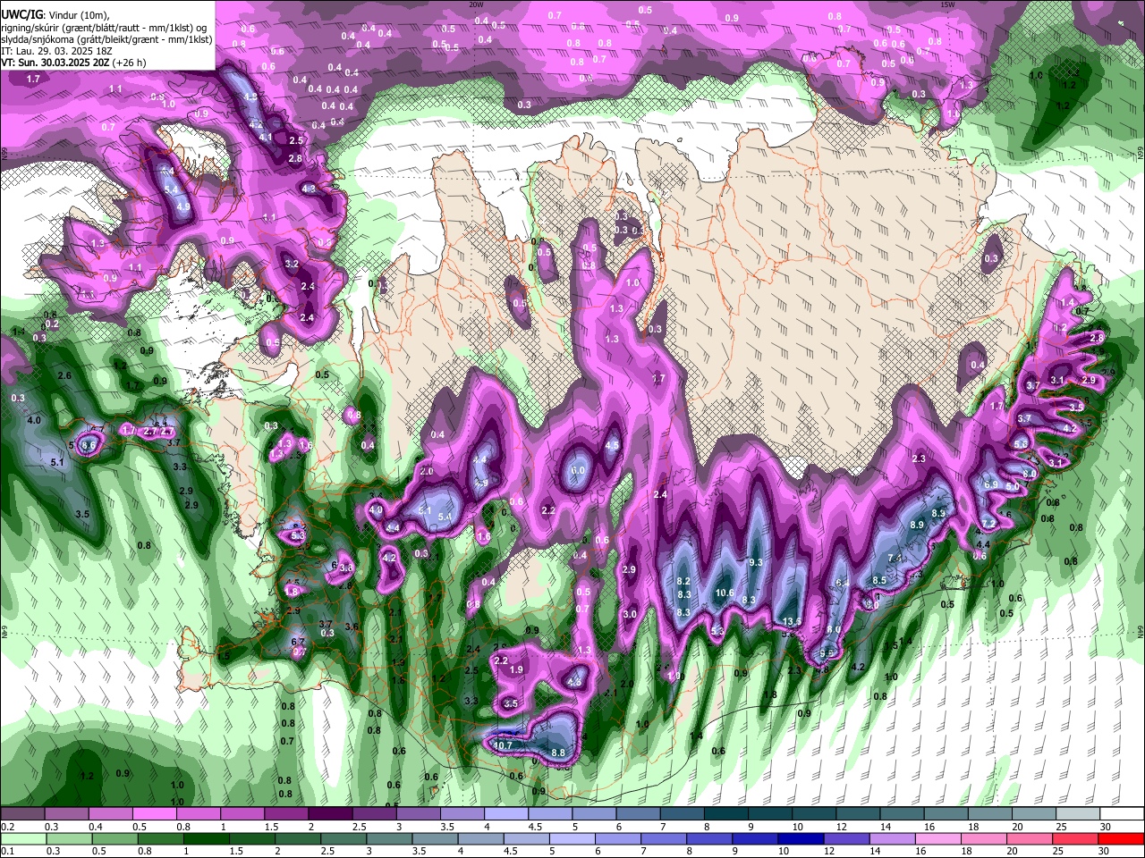This screenshot has height=858, width=1145.
Task: Click the 9.3 precipitation value on the map
Action: [x=755, y=562]
